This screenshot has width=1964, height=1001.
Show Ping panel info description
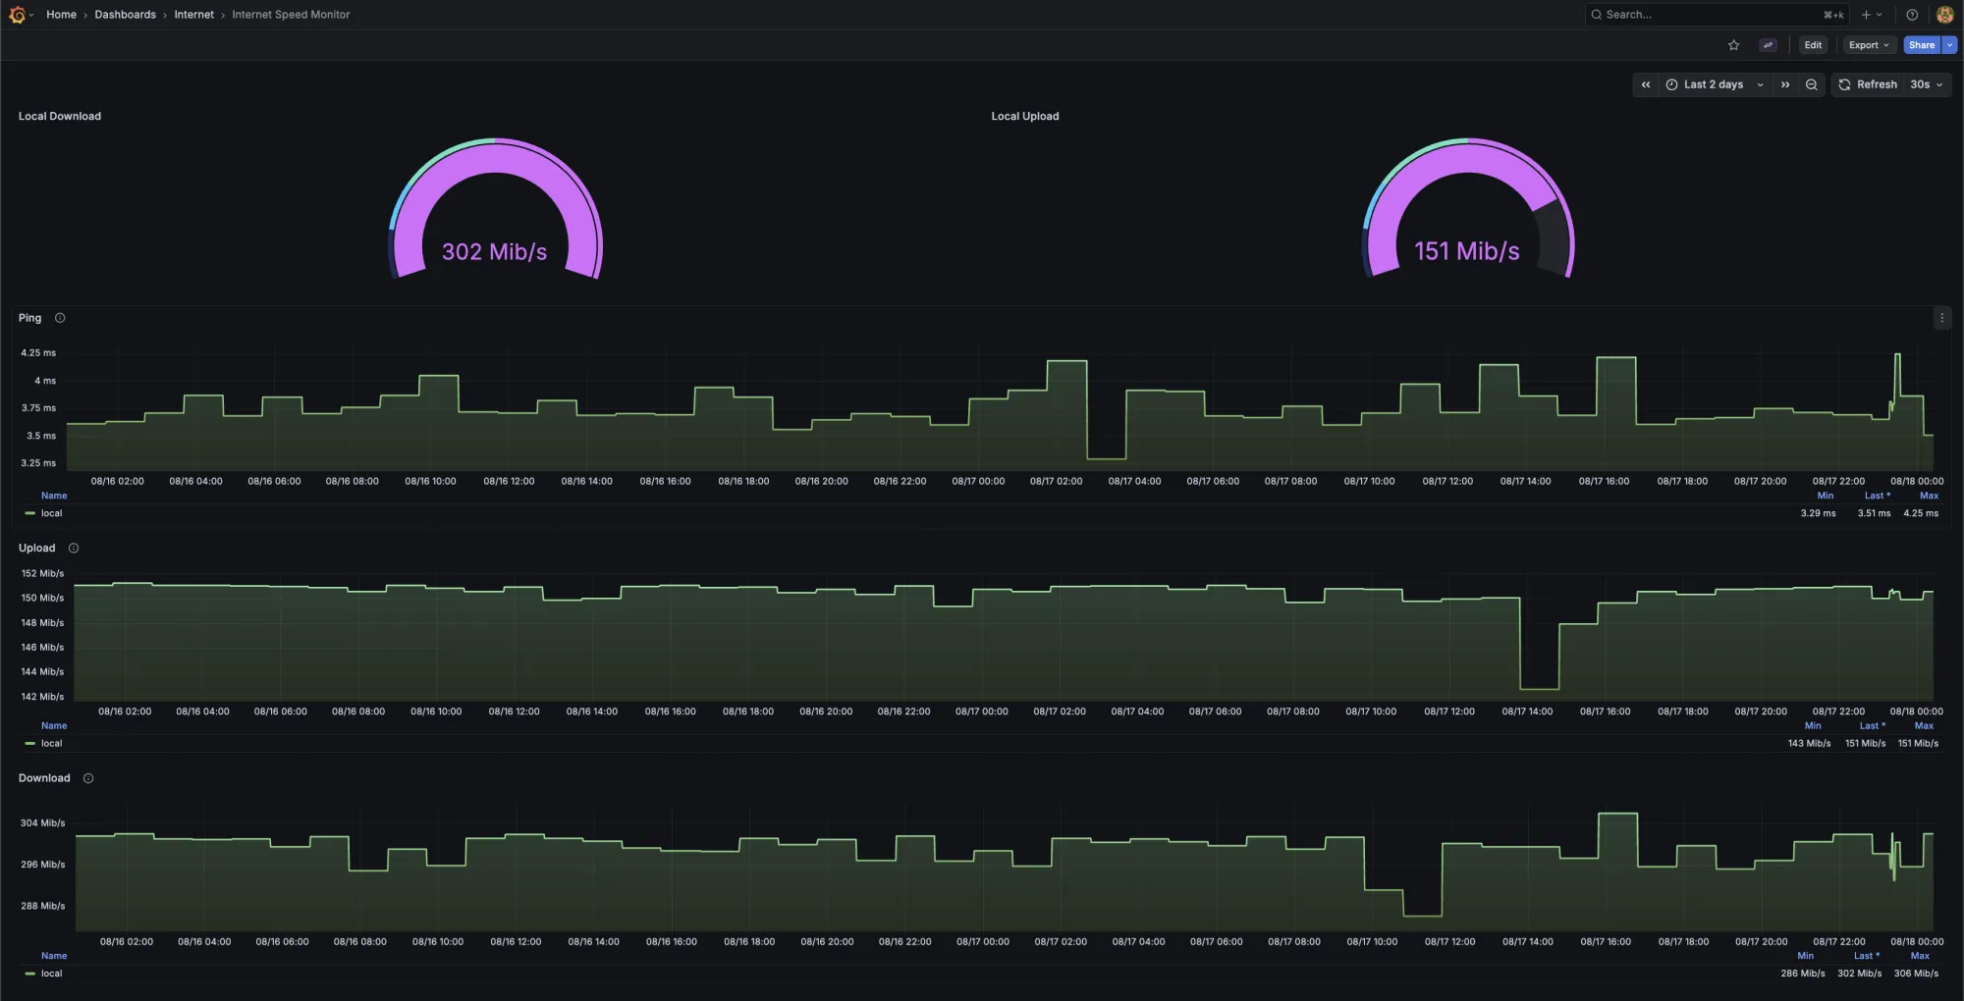click(60, 318)
